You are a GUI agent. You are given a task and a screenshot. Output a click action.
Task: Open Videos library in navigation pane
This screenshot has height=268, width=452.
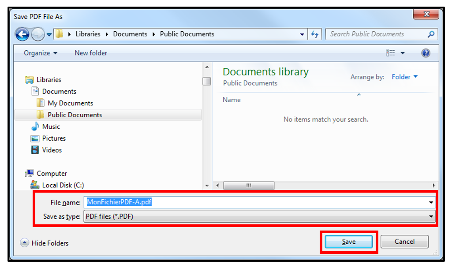click(x=52, y=150)
